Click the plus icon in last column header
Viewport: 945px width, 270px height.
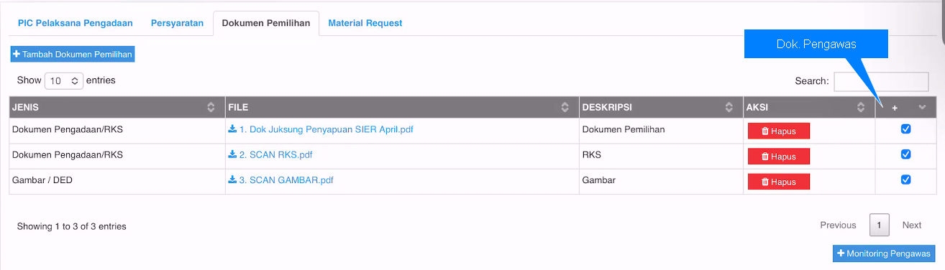(895, 108)
